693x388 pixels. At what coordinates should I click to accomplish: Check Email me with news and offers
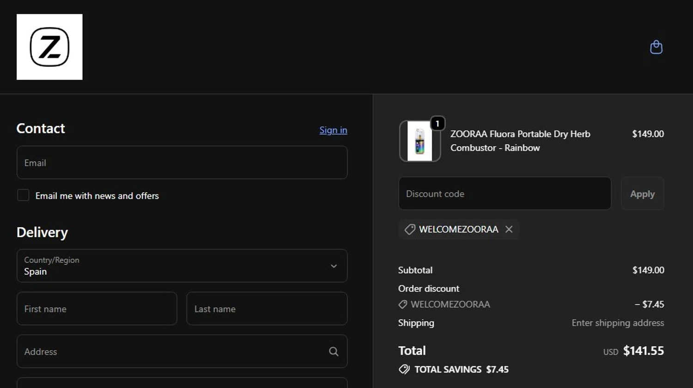point(23,195)
